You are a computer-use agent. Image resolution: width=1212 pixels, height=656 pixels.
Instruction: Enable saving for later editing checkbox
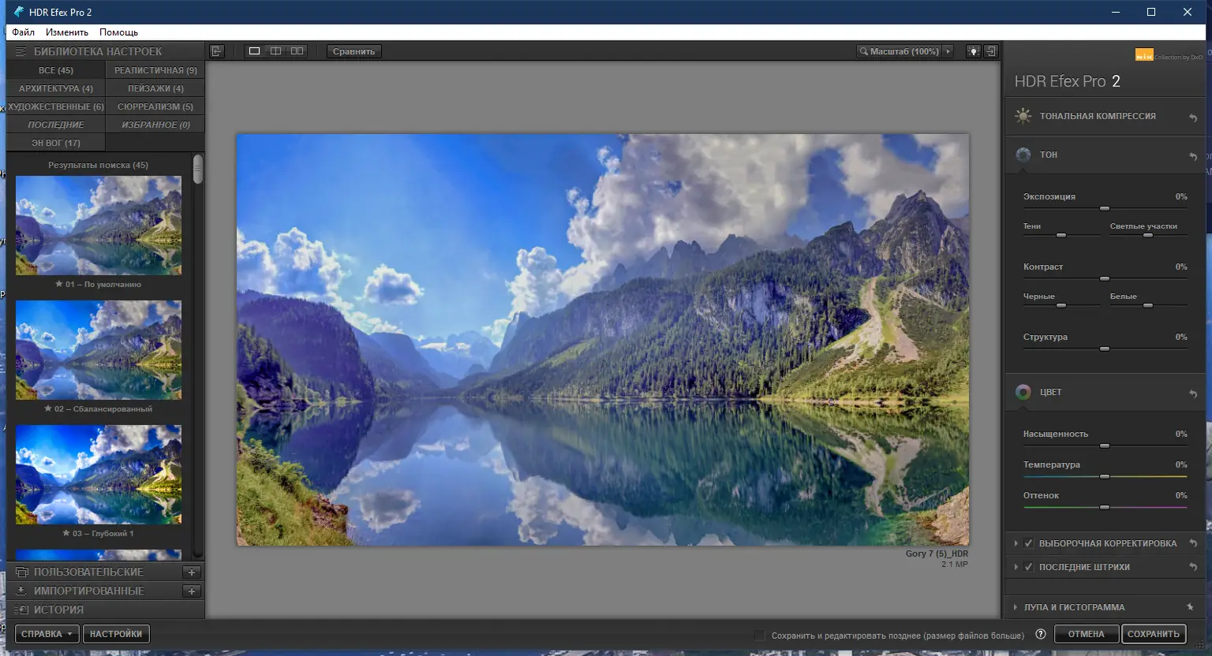[x=759, y=634]
